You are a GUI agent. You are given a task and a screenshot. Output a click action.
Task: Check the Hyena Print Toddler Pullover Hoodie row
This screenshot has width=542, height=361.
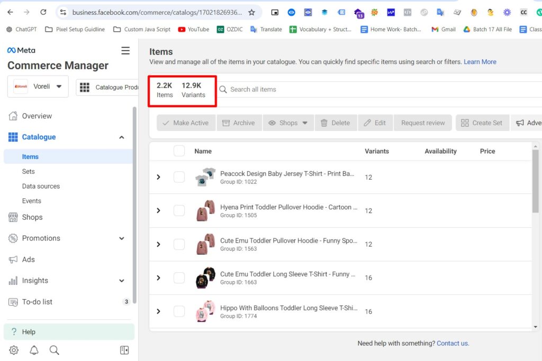[179, 210]
